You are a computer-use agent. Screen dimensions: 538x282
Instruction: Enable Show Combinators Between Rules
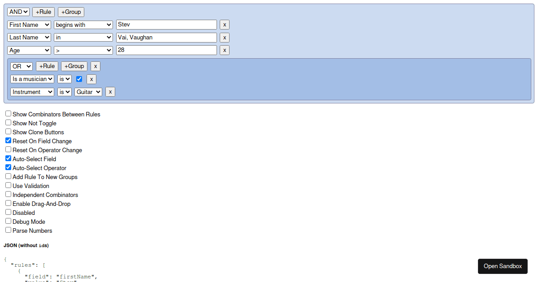point(8,114)
